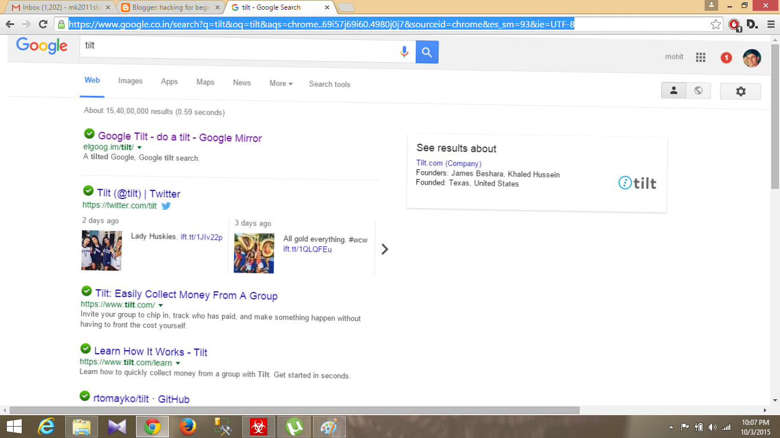Screen dimensions: 780x438
Task: Select personal results toggle button
Action: (x=674, y=91)
